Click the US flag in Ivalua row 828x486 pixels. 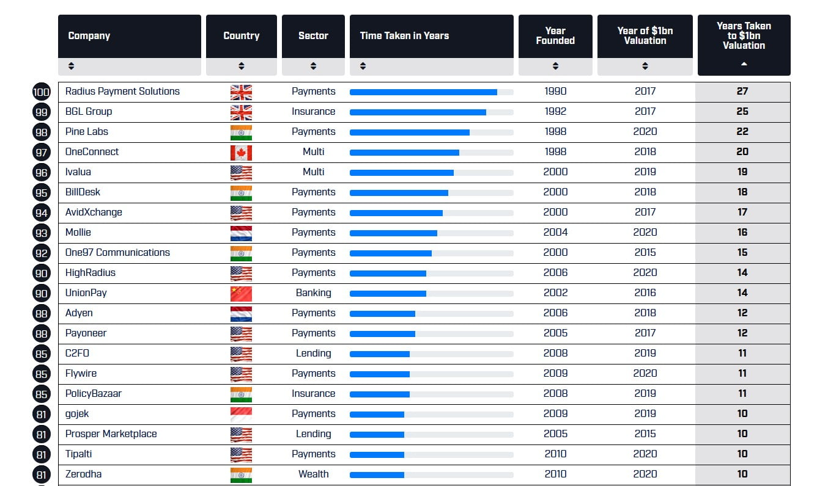241,173
